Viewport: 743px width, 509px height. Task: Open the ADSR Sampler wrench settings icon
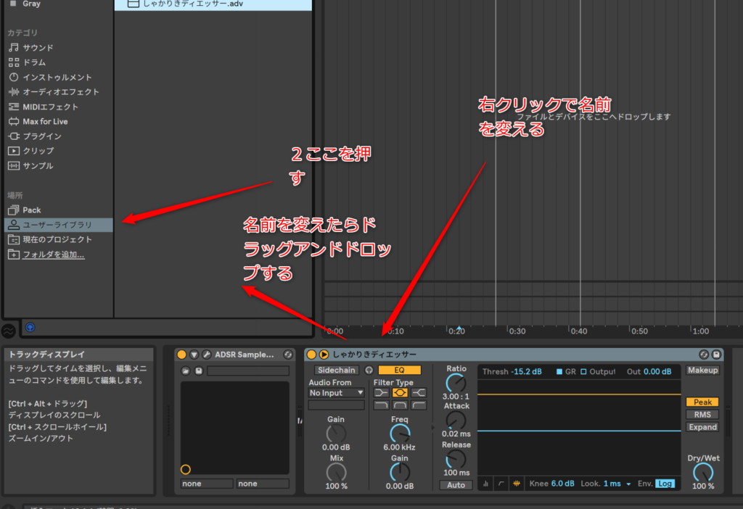[206, 355]
